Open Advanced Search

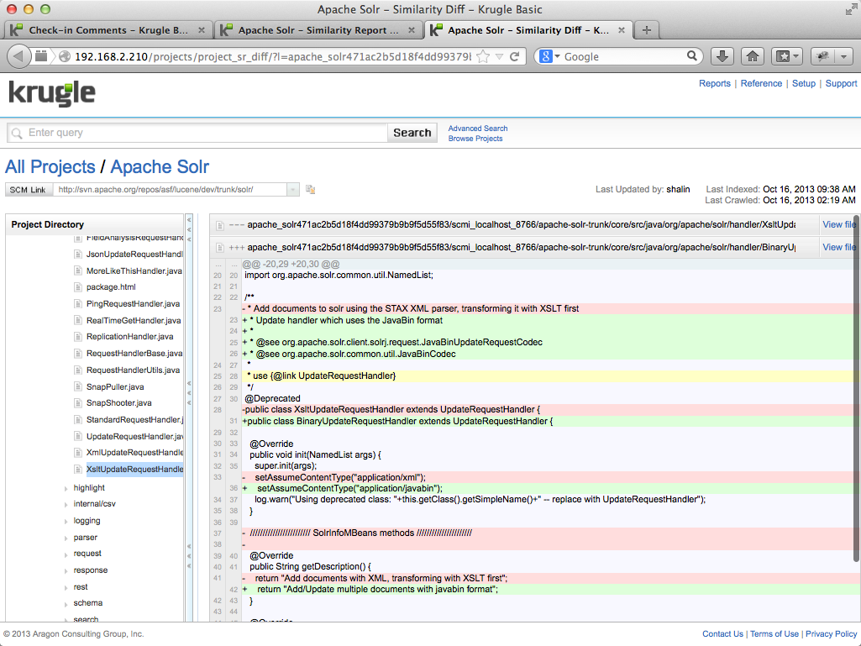(x=478, y=129)
